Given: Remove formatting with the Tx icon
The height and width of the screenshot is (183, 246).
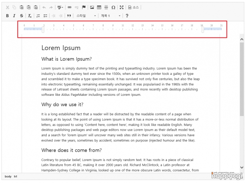Looking at the screenshot, I should click(x=30, y=16).
